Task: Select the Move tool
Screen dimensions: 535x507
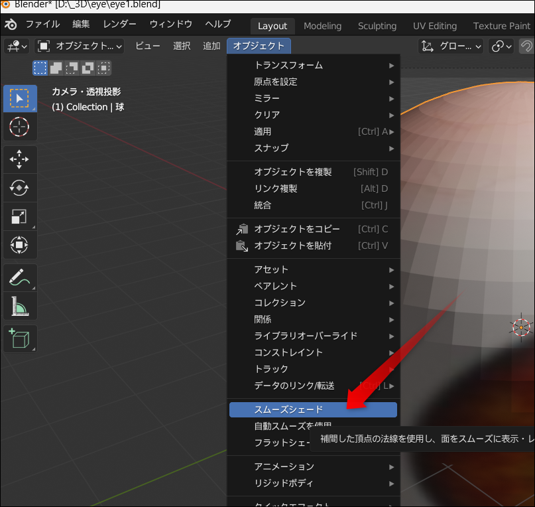Action: [20, 159]
